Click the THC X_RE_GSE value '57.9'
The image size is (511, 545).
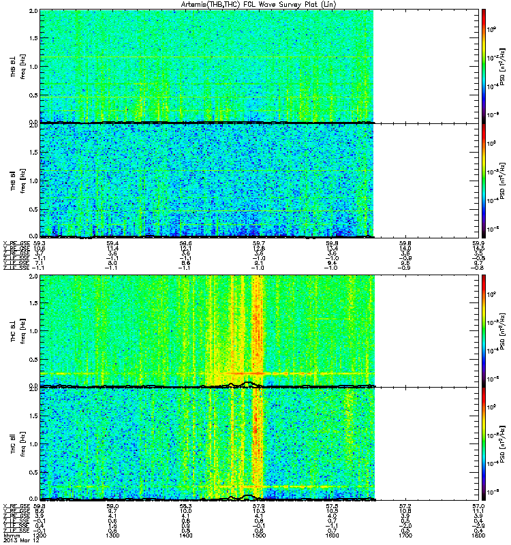coord(259,506)
